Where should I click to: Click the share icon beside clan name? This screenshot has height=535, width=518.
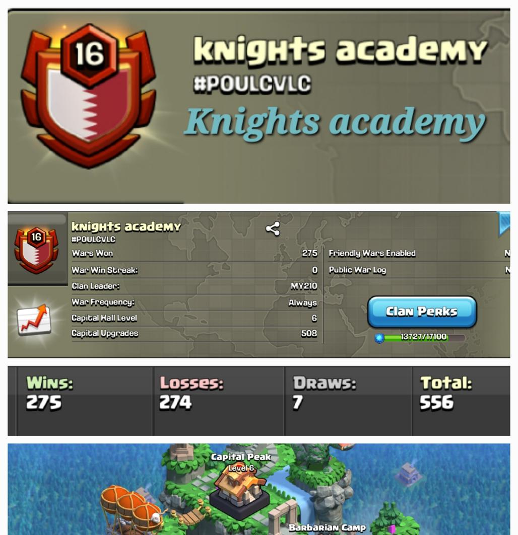click(x=273, y=228)
